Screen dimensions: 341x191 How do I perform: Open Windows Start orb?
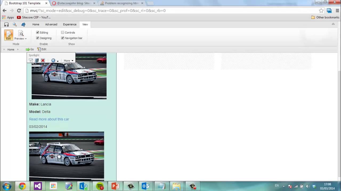[x=7, y=186]
